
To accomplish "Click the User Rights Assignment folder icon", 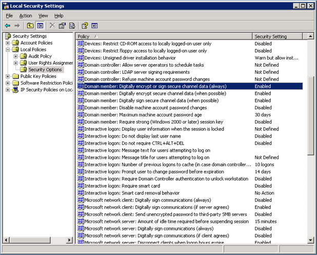I will coord(24,63).
